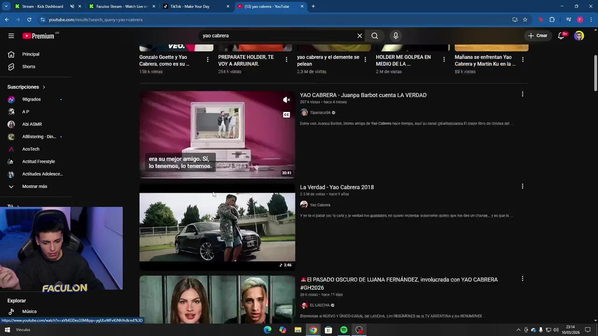Open title El PASADO OSCURO DE LUANA FERNÁNDEZ

pyautogui.click(x=399, y=283)
